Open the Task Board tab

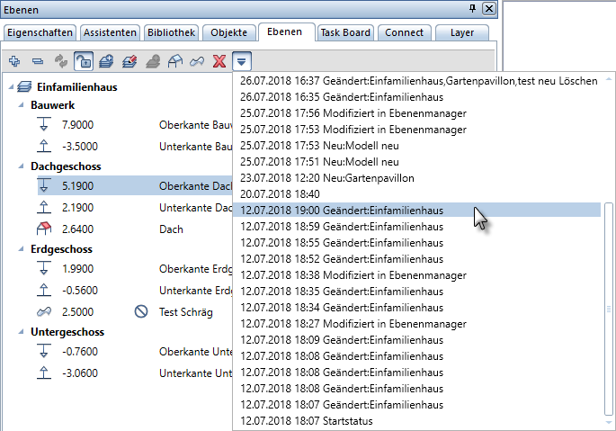[344, 32]
